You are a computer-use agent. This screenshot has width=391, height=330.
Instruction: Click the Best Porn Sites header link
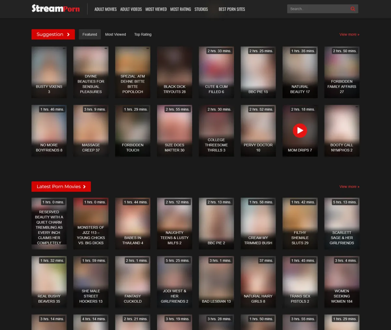pyautogui.click(x=232, y=9)
